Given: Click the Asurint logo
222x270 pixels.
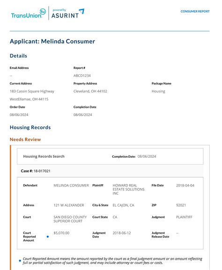Looking at the screenshot, I should [x=68, y=14].
